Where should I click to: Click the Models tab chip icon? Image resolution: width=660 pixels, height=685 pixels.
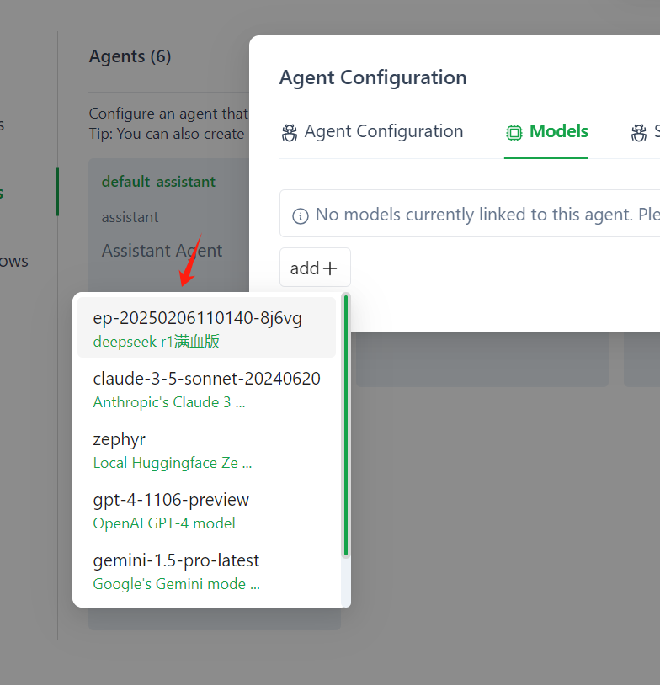pyautogui.click(x=514, y=132)
